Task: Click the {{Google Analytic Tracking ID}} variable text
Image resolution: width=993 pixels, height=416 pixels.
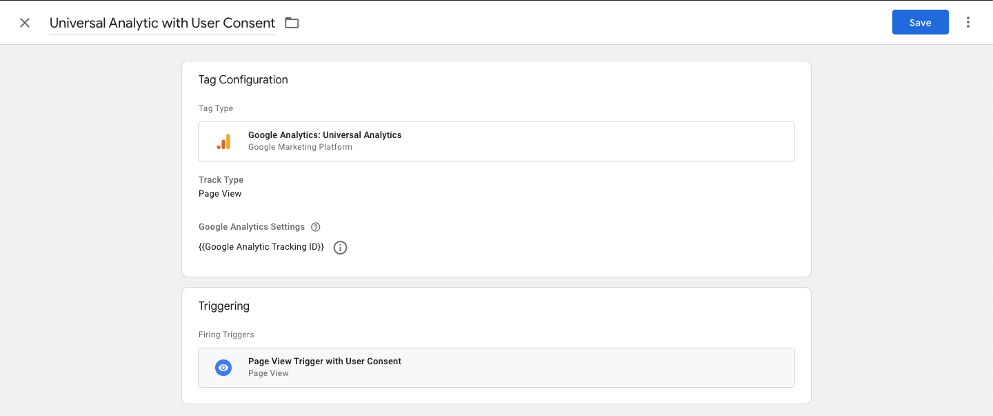Action: [x=261, y=247]
